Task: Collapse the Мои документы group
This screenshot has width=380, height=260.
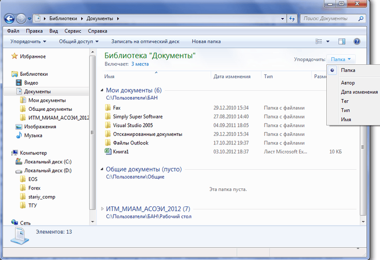Action: tap(102, 90)
